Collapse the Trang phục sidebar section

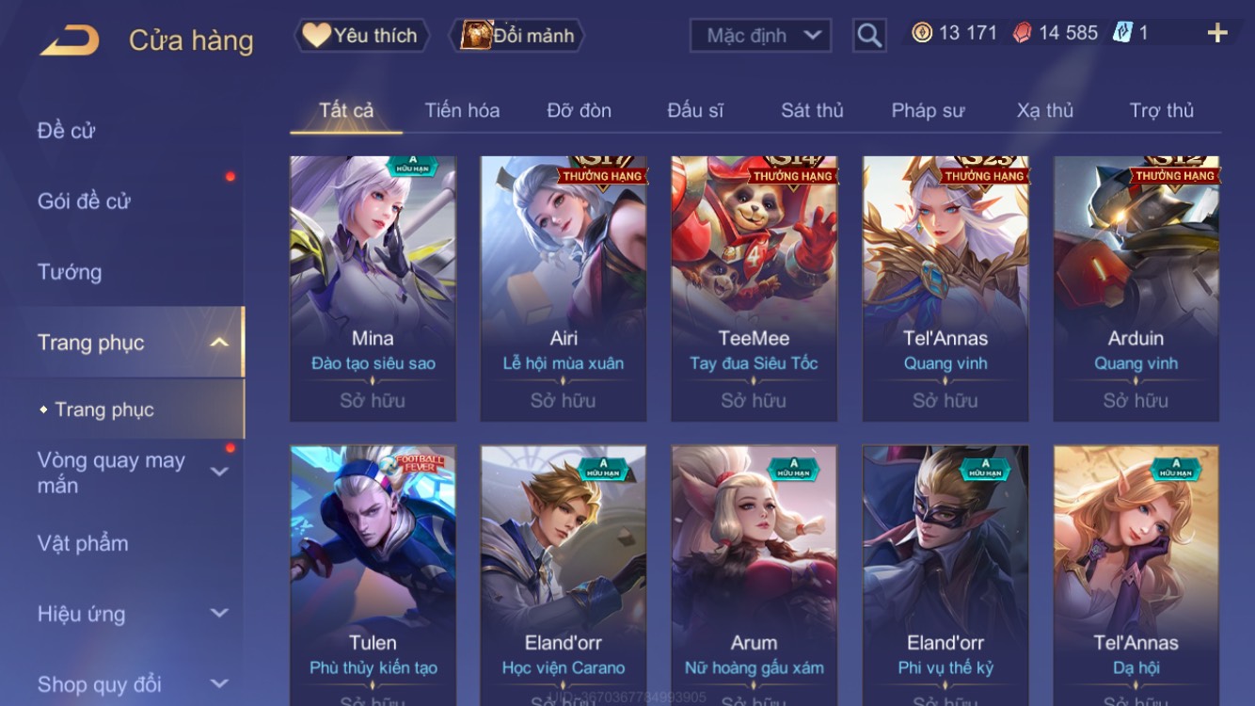219,342
